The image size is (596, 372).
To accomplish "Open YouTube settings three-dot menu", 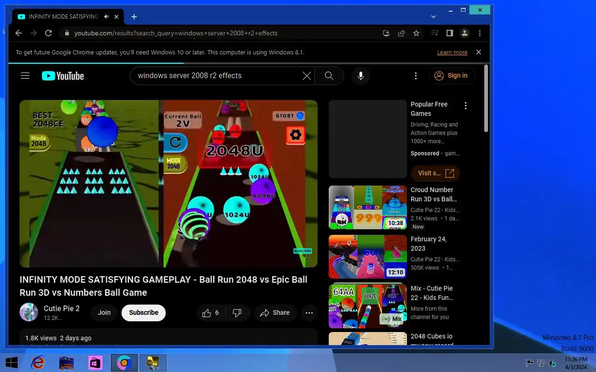I will [416, 76].
